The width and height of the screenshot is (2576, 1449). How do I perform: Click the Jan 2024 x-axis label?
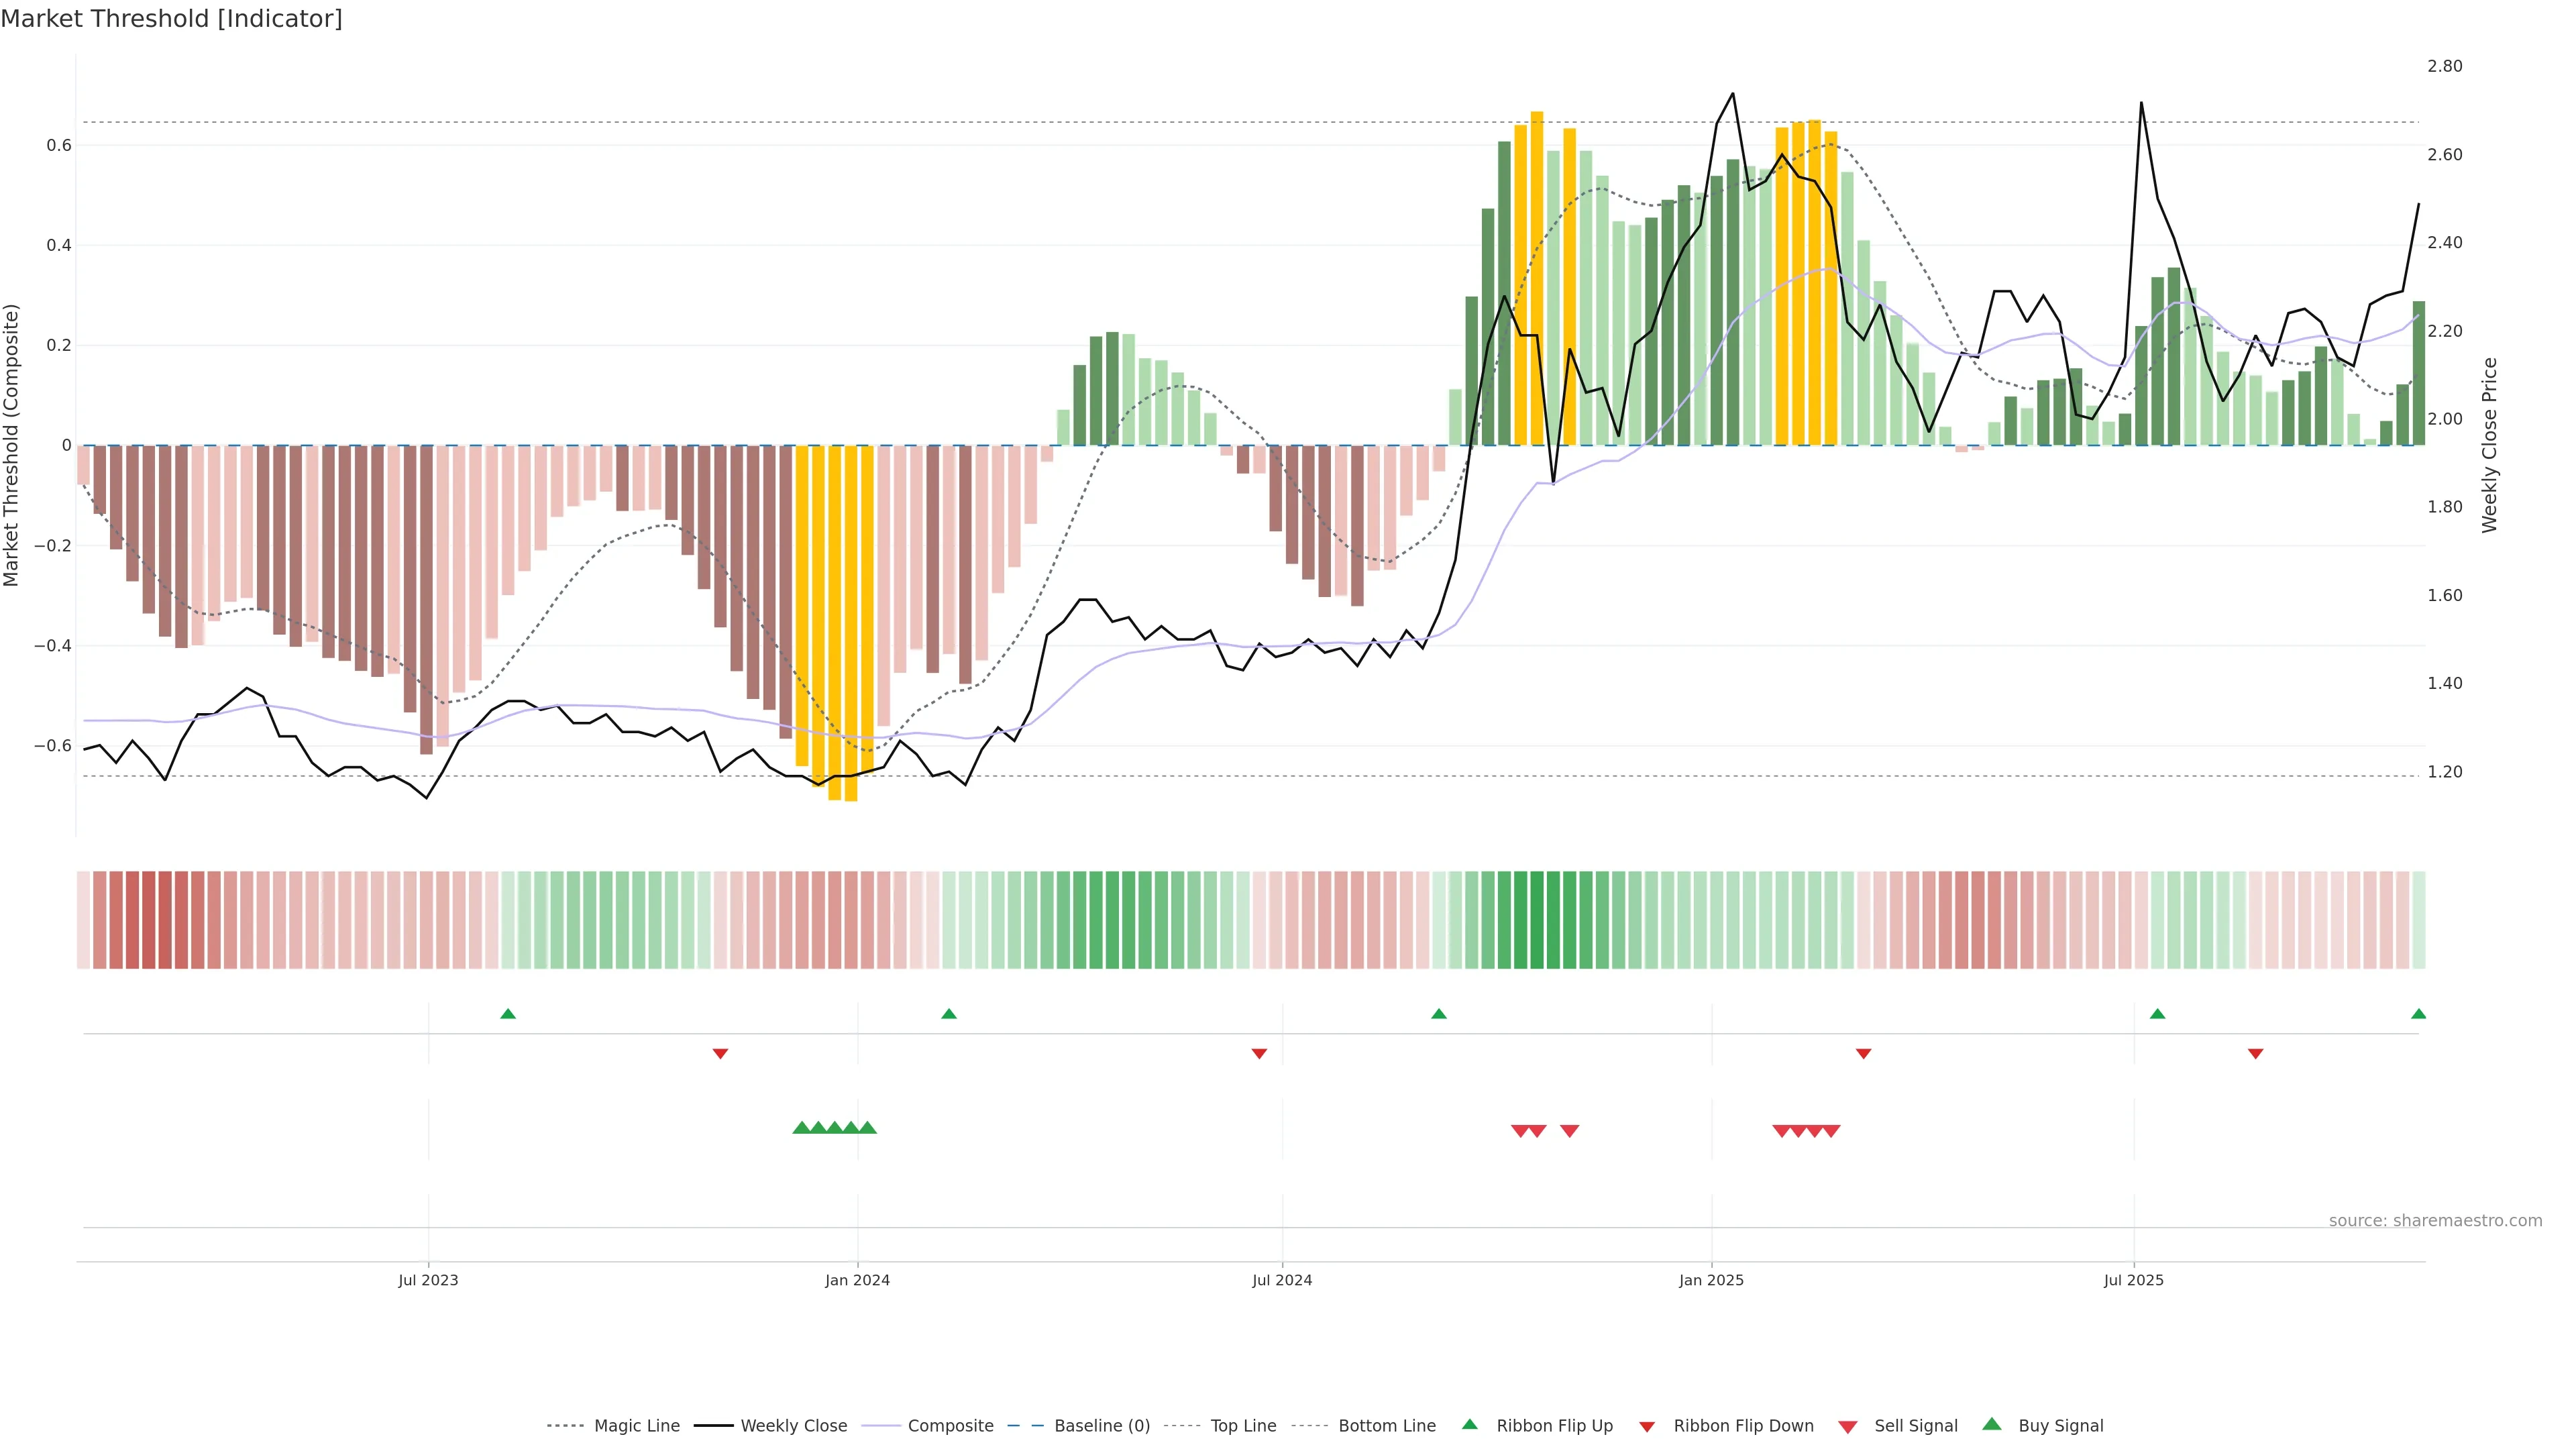tap(857, 1280)
